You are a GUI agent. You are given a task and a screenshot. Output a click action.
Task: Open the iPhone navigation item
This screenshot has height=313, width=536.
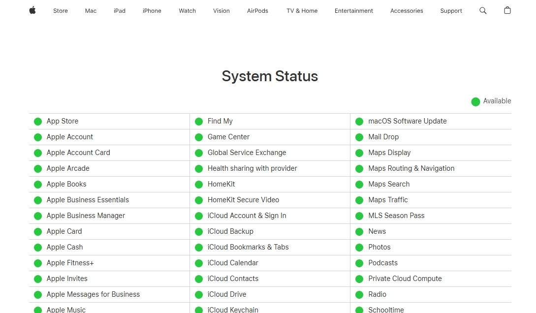(152, 10)
